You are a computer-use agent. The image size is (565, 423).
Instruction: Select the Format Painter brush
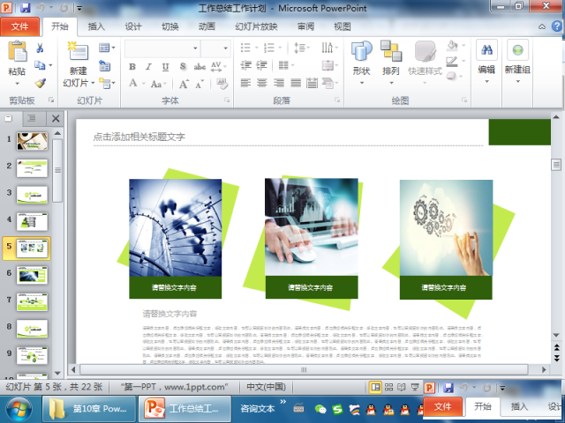point(40,82)
